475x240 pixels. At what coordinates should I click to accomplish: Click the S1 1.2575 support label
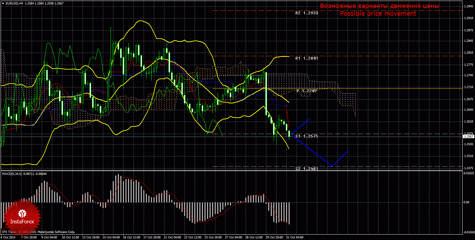(x=306, y=136)
